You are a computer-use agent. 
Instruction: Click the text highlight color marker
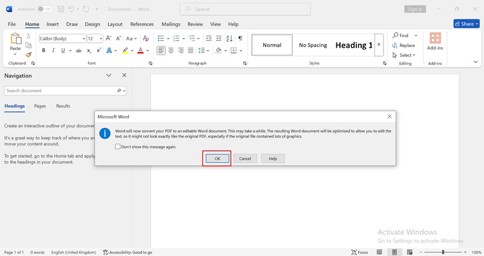pos(125,51)
